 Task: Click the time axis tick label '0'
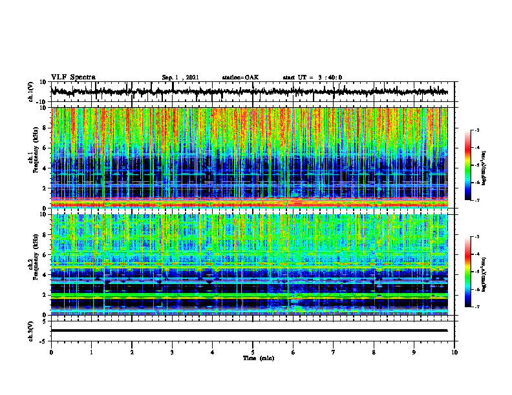[x=51, y=352]
